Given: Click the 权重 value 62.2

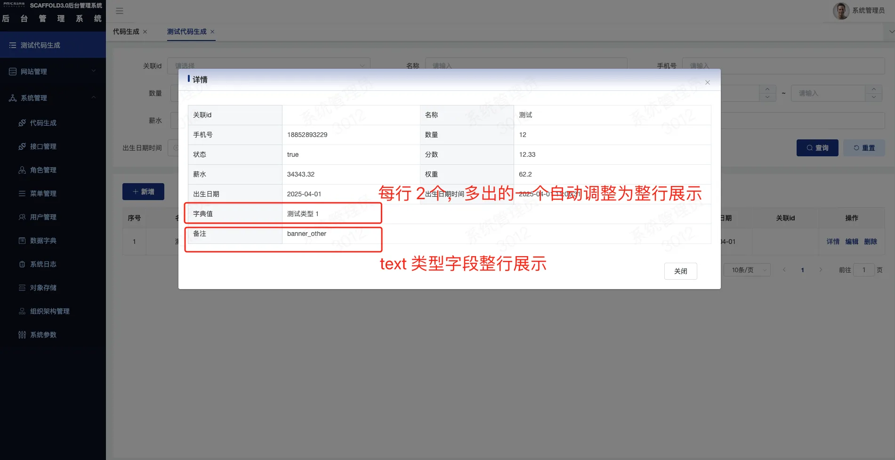Looking at the screenshot, I should (x=525, y=174).
